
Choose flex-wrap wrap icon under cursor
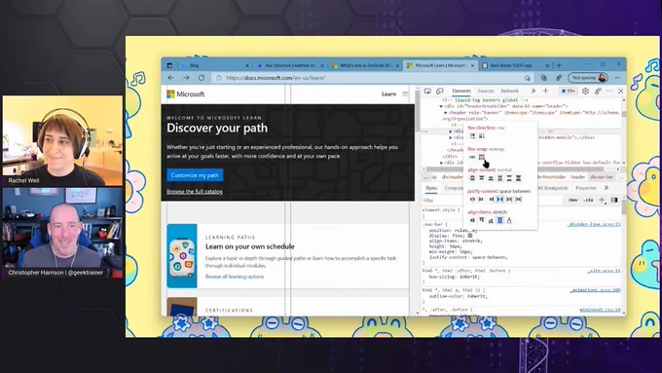(x=482, y=157)
